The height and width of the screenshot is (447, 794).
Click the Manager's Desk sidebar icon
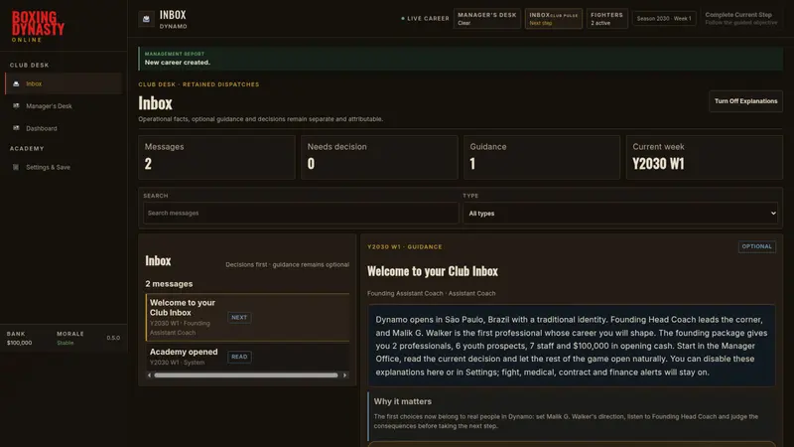click(x=16, y=106)
